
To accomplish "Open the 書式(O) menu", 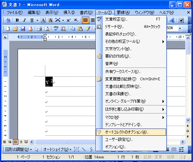I will click(86, 13).
